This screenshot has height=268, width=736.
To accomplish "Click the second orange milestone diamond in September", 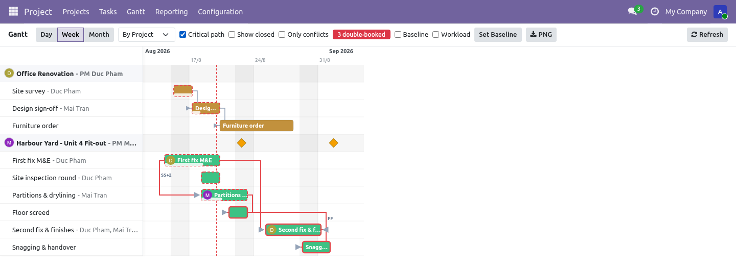I will [334, 143].
